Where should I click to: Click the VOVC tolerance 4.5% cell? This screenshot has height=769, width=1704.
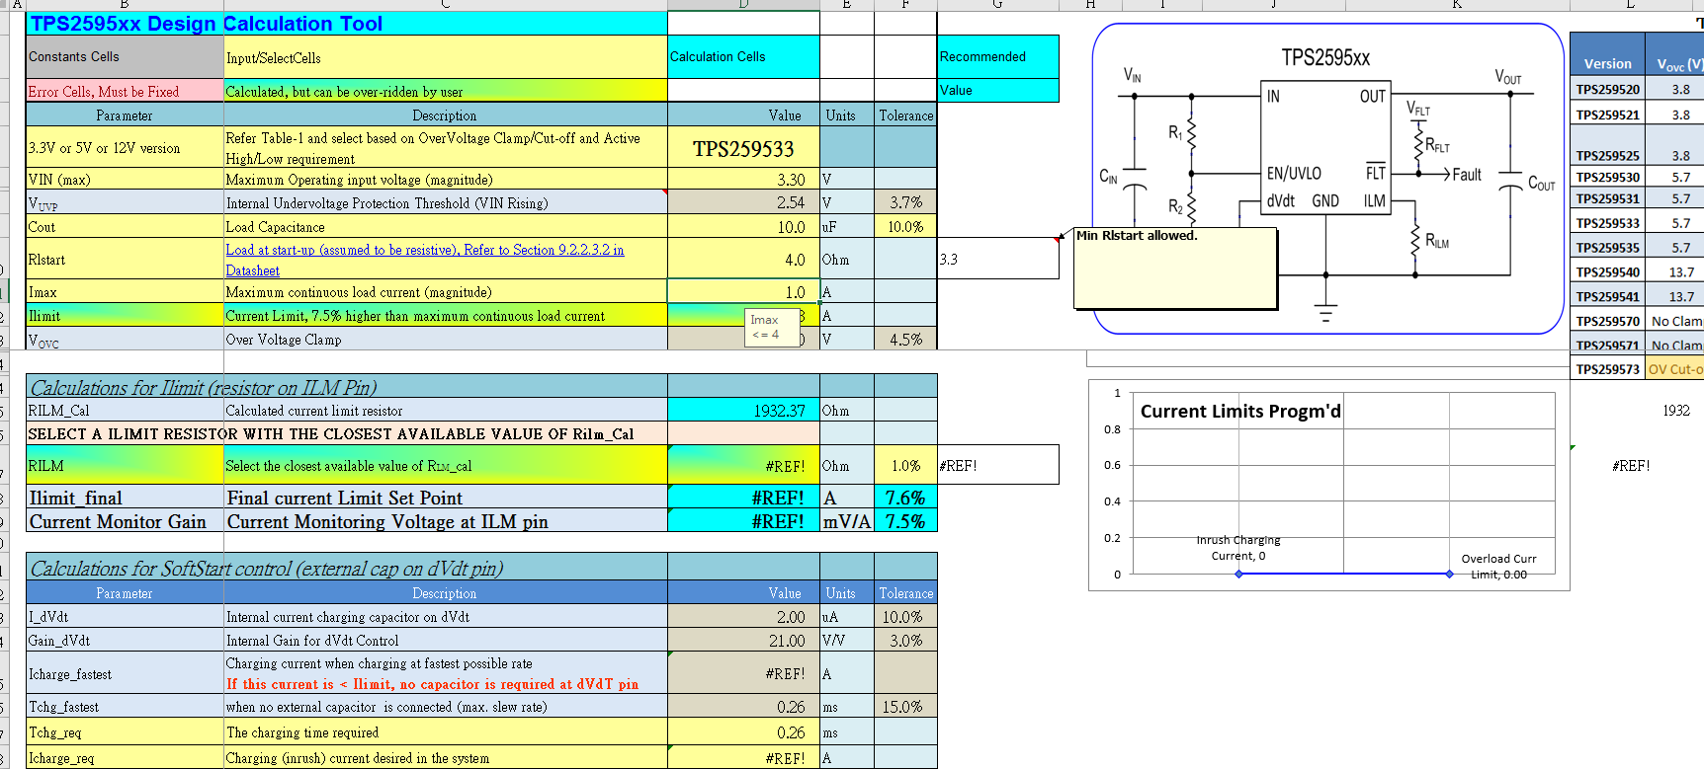(x=905, y=339)
